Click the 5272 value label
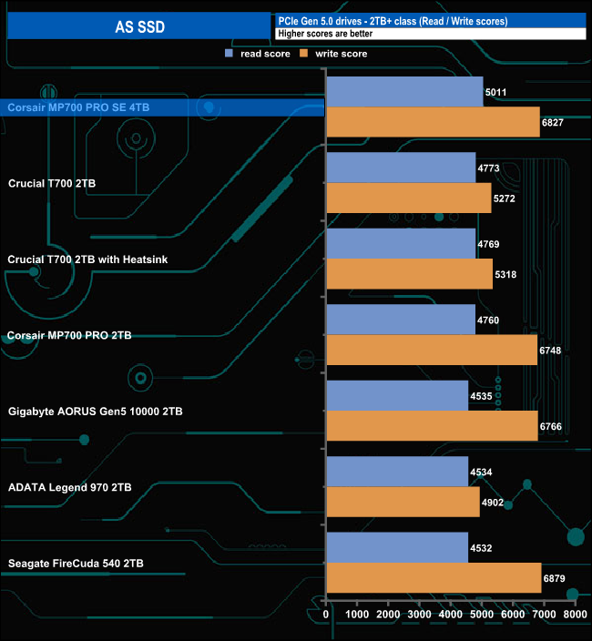Screen dimensions: 592x641 504,198
